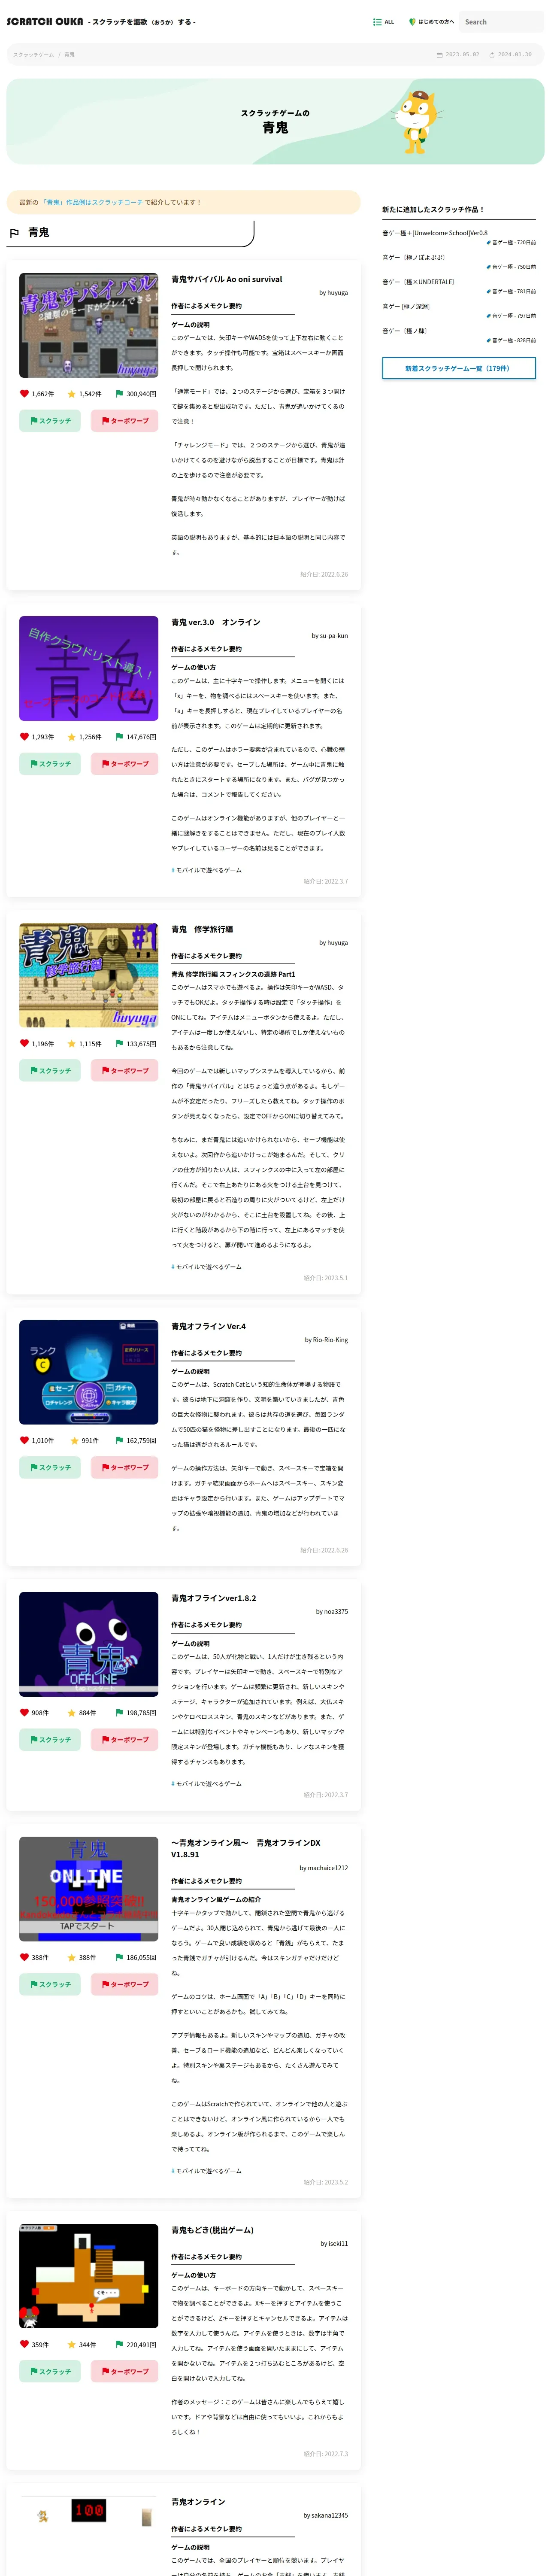The width and height of the screenshot is (551, 2576).
Task: Open thumbnail of 青鬼サバイバル Ao oni survival
Action: point(88,326)
